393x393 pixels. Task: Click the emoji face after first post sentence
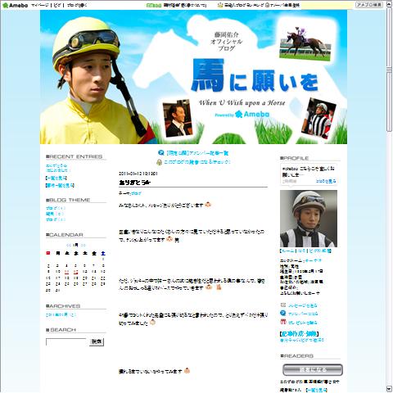pyautogui.click(x=208, y=205)
